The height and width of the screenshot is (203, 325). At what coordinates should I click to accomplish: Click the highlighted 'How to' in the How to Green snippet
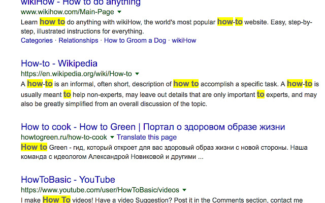click(x=34, y=147)
